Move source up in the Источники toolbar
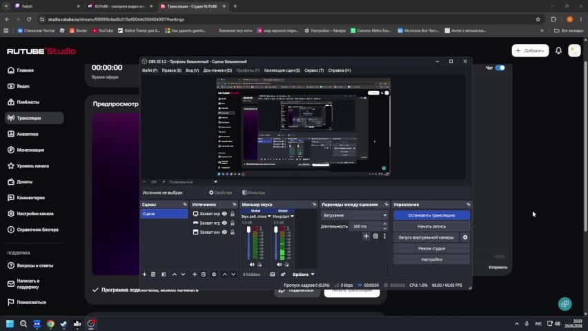588x331 pixels. point(224,274)
